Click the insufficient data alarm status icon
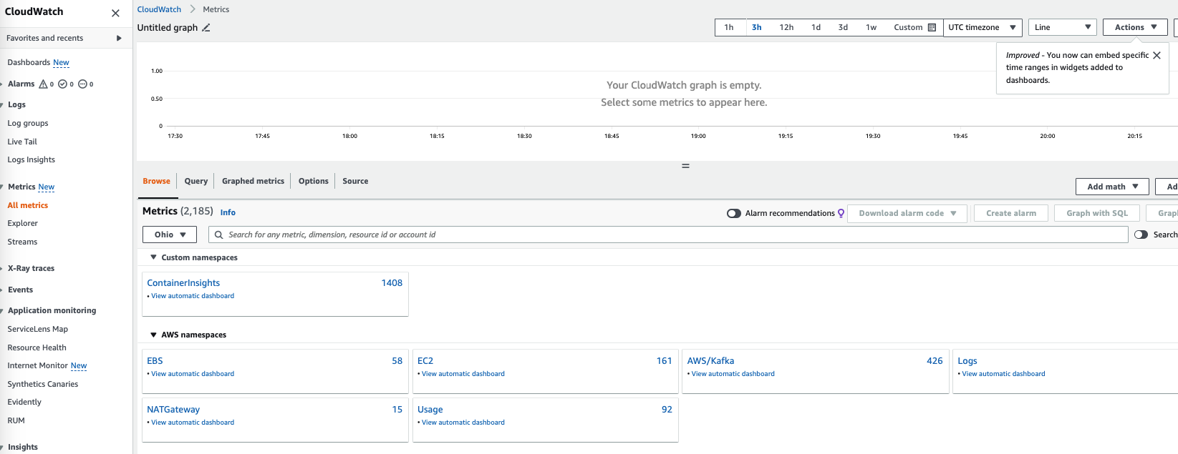 82,84
